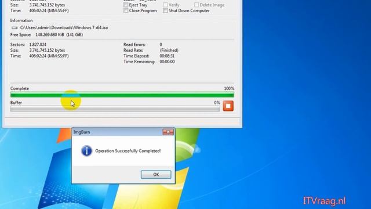The height and width of the screenshot is (209, 371).
Task: Click the lower Time value 406:02:24
Action: [x=49, y=56]
